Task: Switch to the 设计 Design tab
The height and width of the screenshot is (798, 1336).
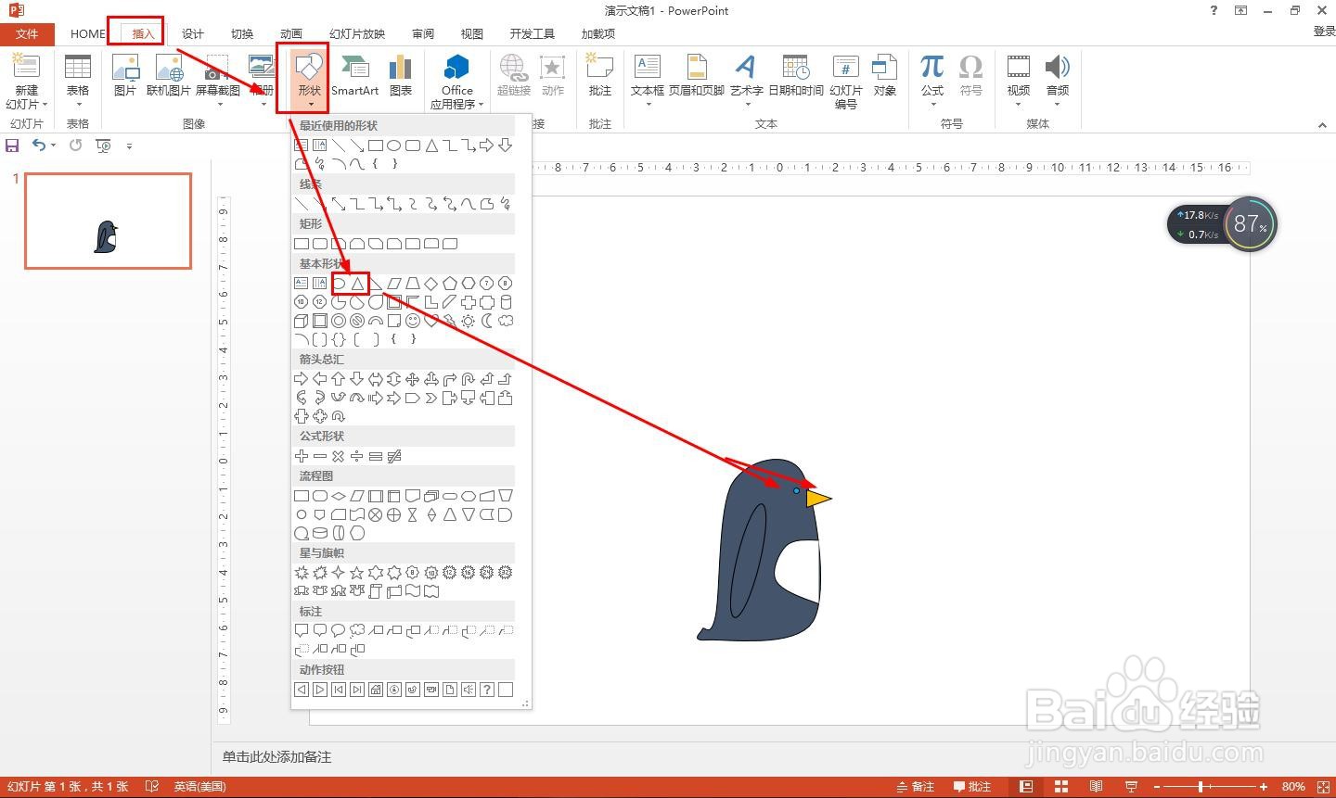Action: coord(193,33)
